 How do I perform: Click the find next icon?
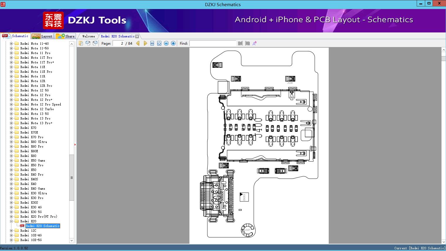tap(247, 43)
